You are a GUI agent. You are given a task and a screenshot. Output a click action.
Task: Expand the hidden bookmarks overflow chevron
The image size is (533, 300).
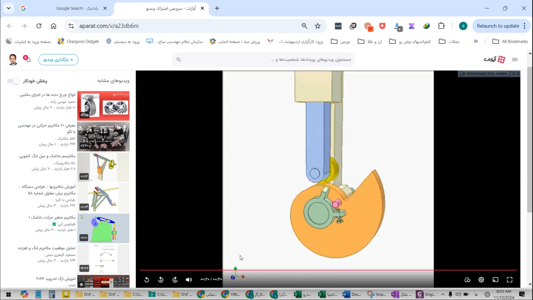(476, 41)
